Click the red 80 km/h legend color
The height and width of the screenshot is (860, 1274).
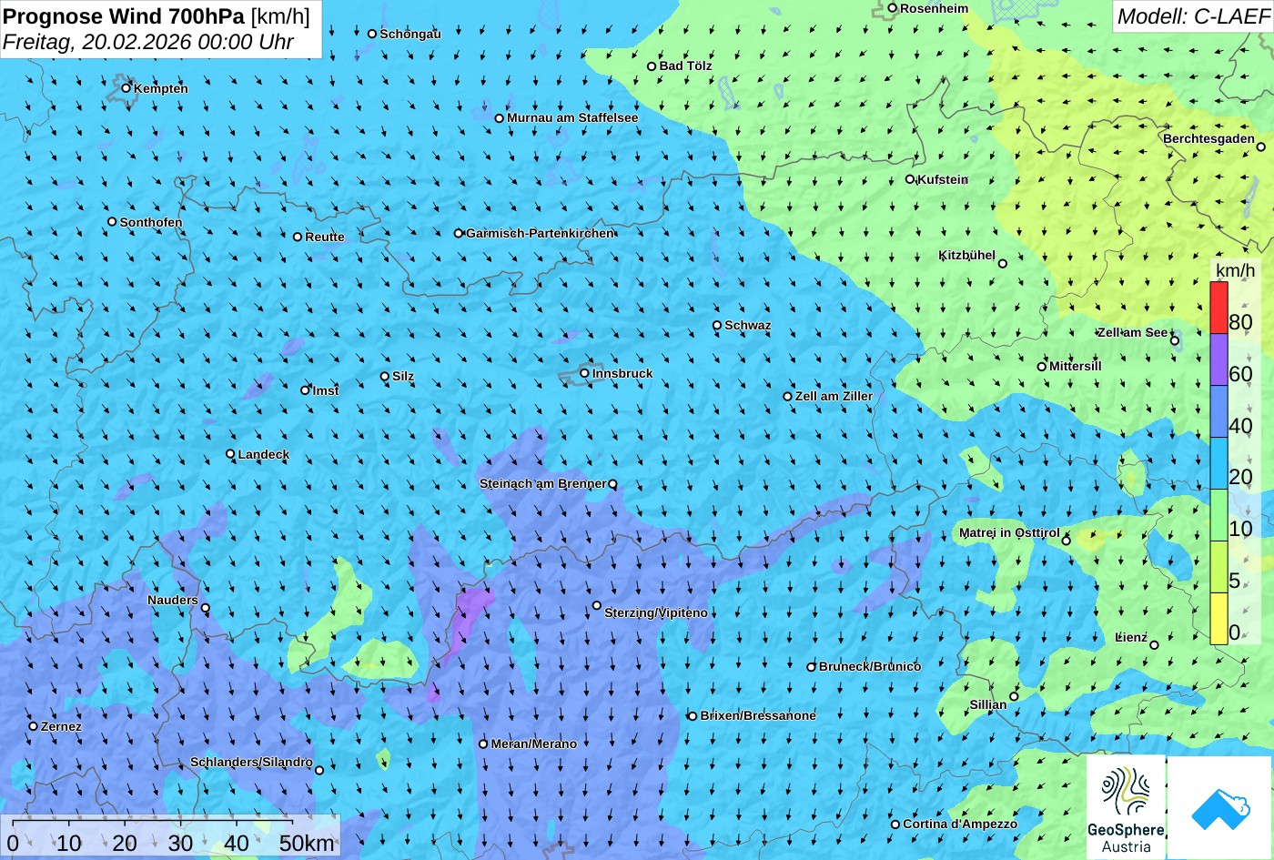click(1218, 308)
